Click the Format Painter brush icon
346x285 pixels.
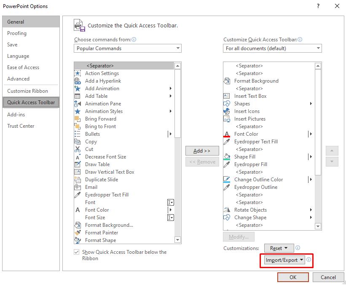tap(78, 233)
